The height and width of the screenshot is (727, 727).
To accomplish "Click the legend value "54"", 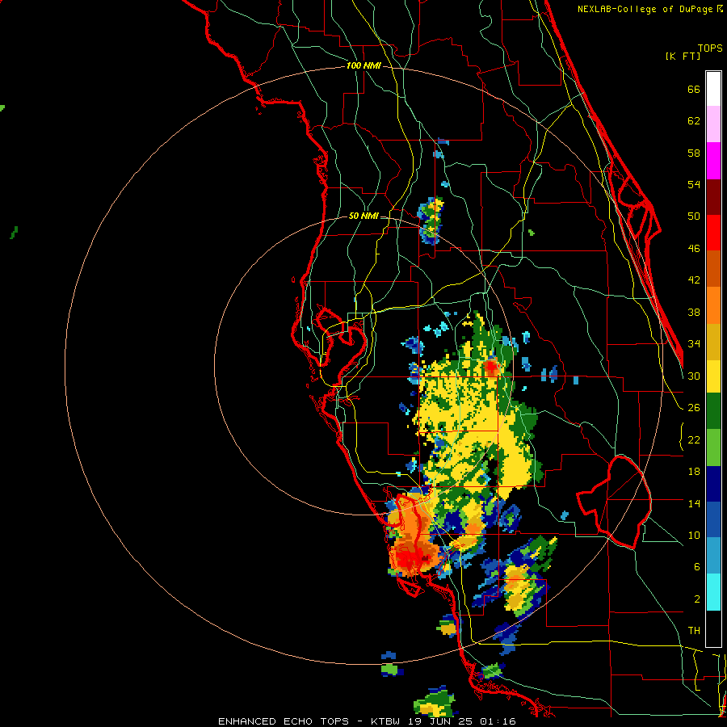I will click(x=694, y=185).
